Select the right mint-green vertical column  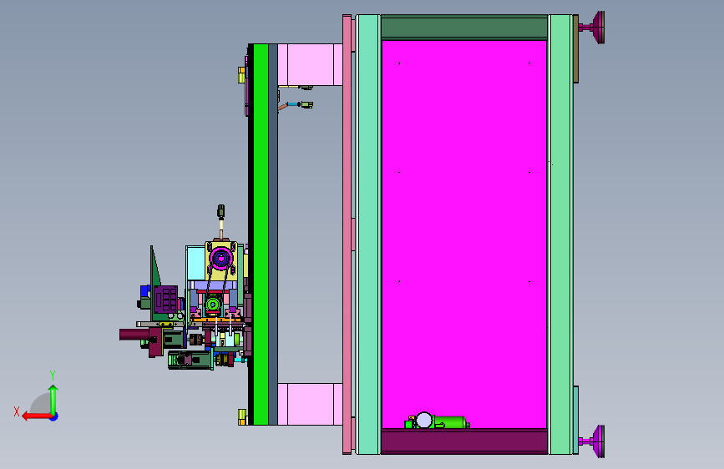(560, 234)
